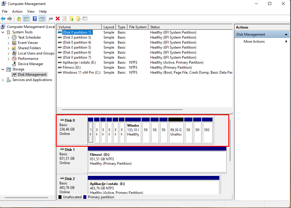Expand the Shared Folders node
This screenshot has height=208, width=291.
pyautogui.click(x=8, y=48)
